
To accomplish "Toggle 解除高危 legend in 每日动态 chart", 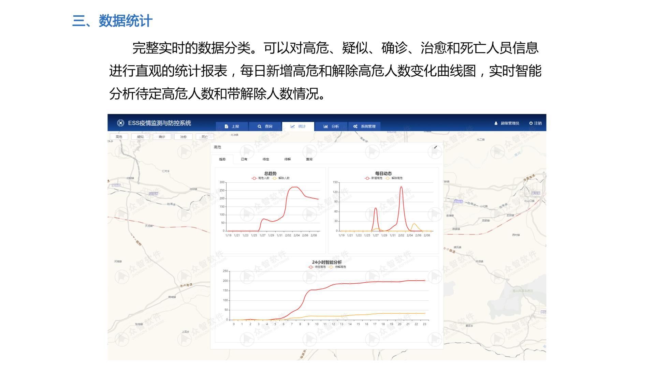I will (x=394, y=178).
